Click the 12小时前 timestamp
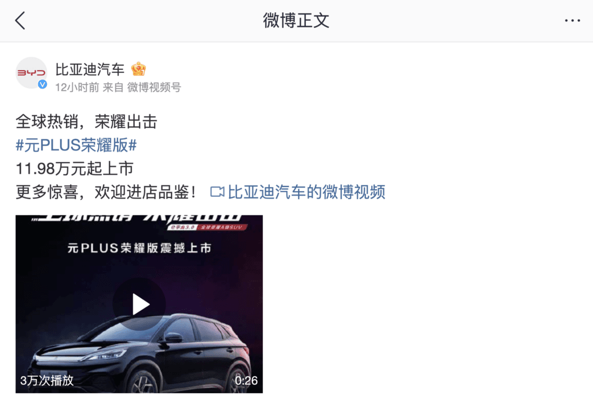593x400 pixels. 77,88
